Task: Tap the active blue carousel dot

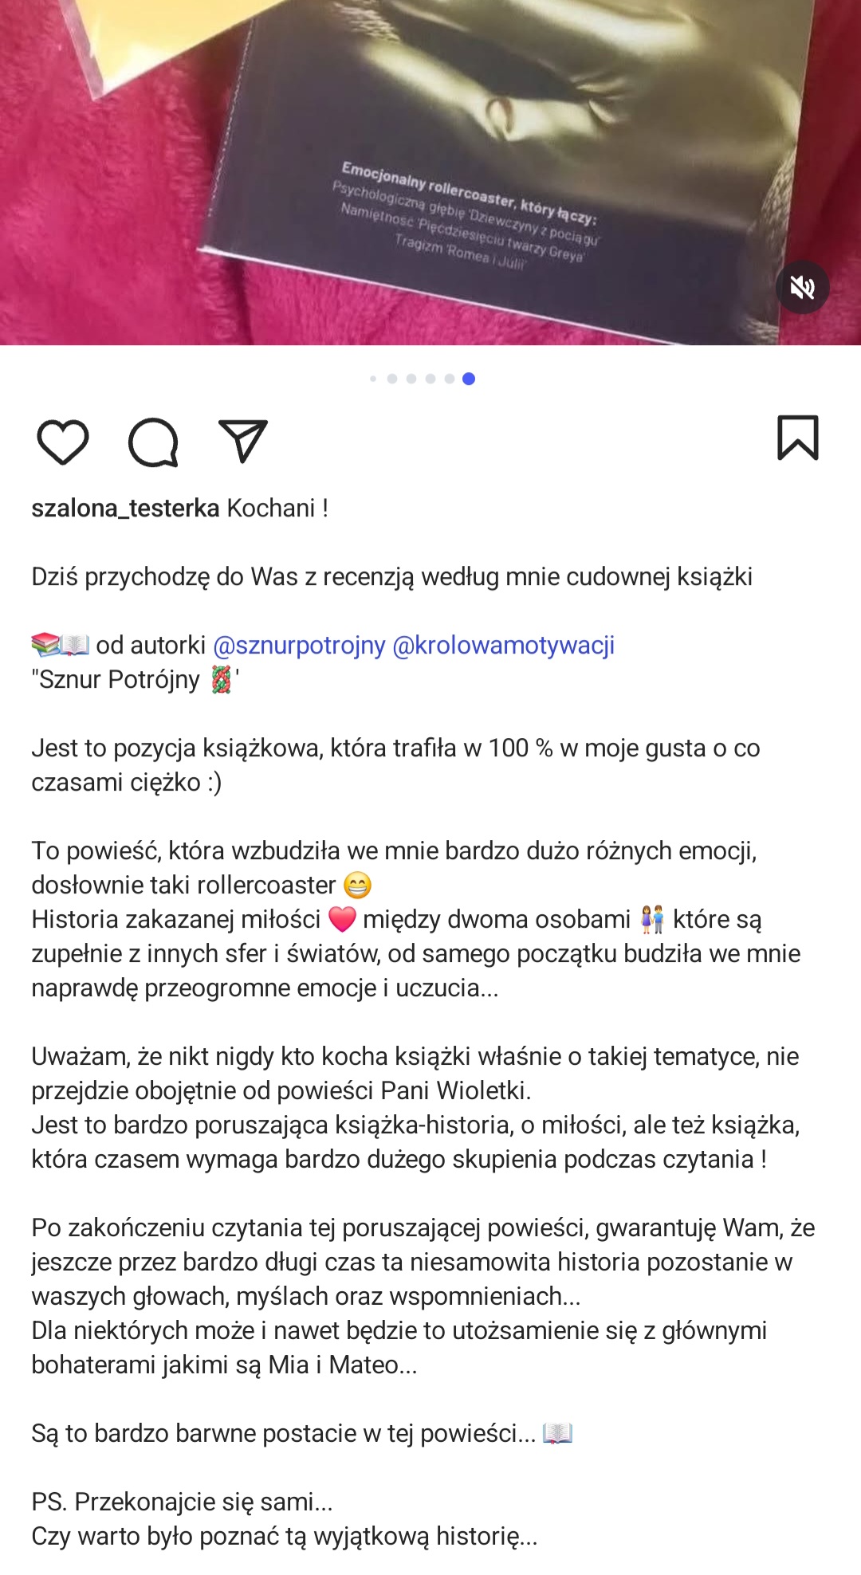Action: click(469, 379)
